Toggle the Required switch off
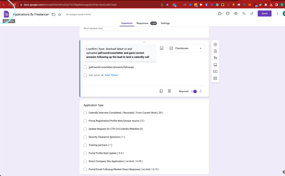 click(194, 91)
